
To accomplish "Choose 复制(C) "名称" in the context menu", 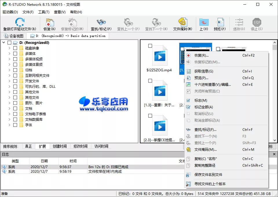I will 226,159.
